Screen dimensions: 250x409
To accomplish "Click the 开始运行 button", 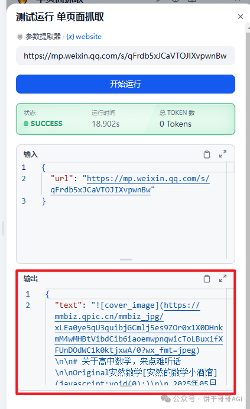I will (x=125, y=84).
